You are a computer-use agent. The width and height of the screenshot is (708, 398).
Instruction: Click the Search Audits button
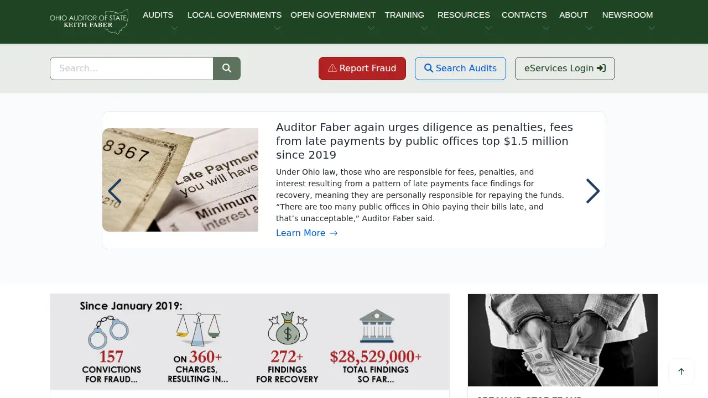point(460,69)
